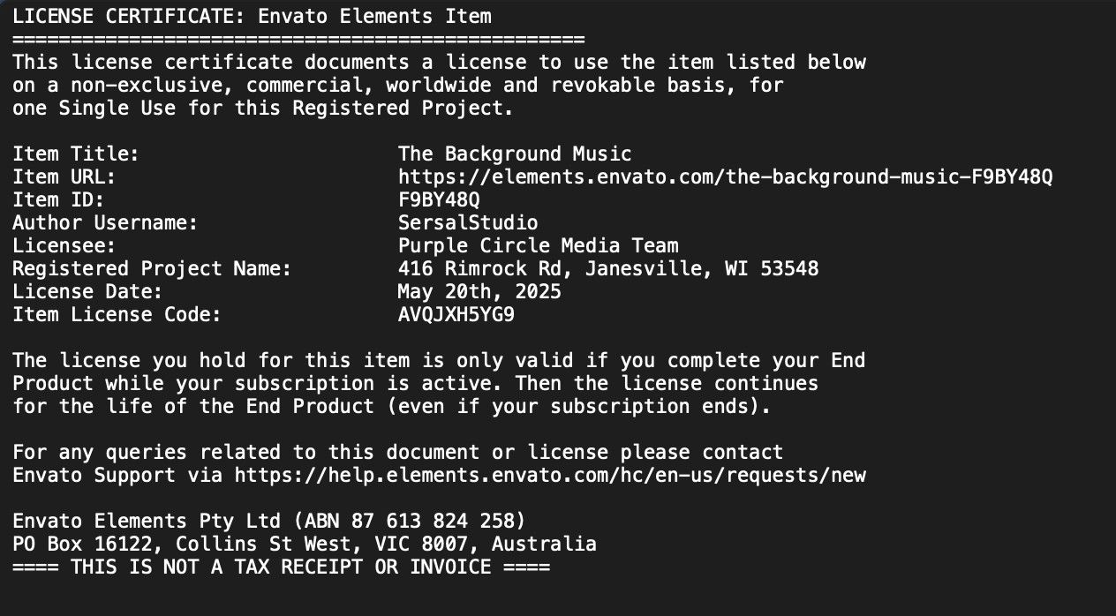Select the item title 'The Background Music'

tap(514, 154)
